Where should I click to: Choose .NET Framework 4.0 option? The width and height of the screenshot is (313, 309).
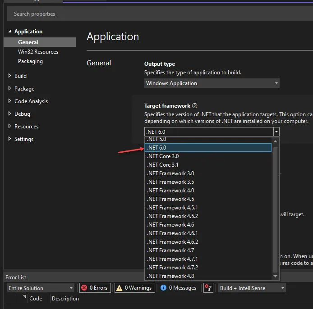tap(208, 191)
